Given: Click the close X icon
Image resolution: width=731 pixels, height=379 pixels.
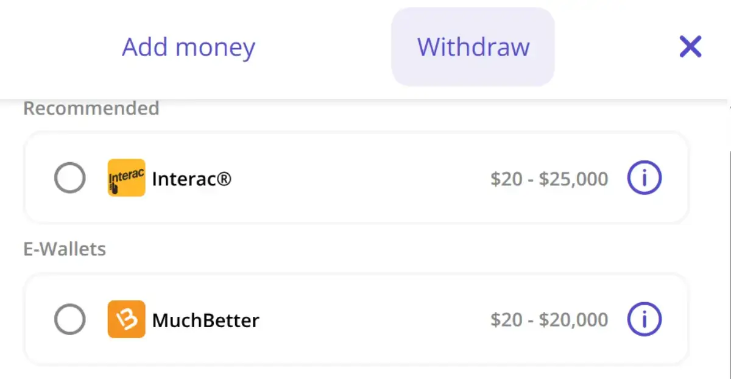Looking at the screenshot, I should pos(690,47).
